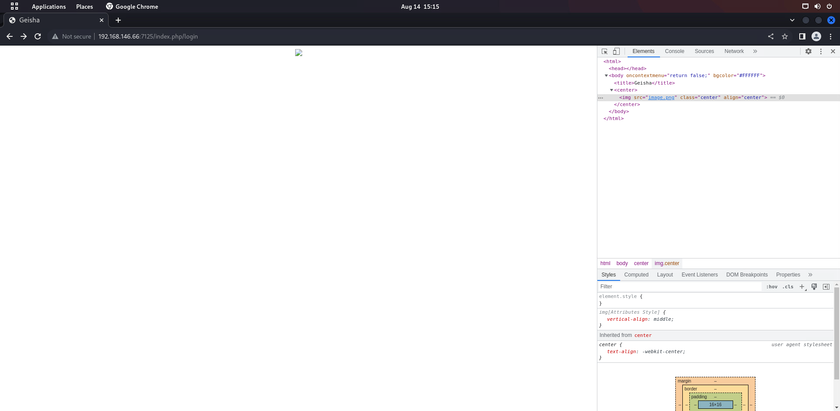Click the vertical-align middle value
Viewport: 840px width, 411px height.
(x=662, y=319)
